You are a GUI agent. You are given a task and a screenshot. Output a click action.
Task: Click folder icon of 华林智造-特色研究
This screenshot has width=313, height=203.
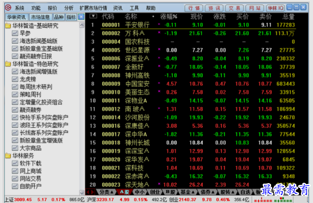tap(8, 64)
